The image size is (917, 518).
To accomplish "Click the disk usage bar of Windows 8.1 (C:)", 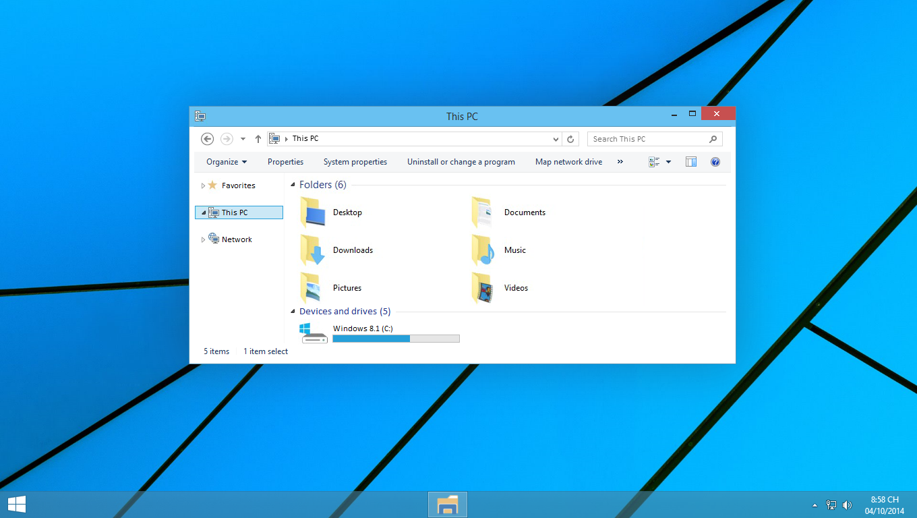I will 396,338.
